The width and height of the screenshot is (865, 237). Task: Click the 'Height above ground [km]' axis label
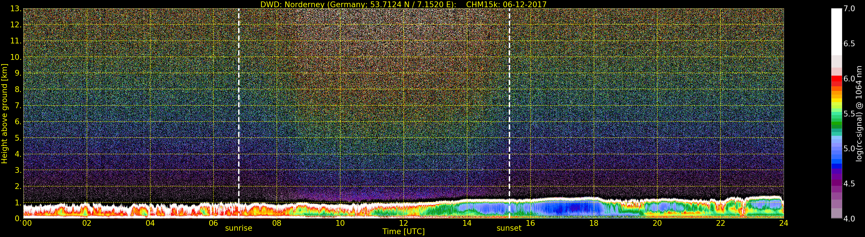(x=4, y=113)
